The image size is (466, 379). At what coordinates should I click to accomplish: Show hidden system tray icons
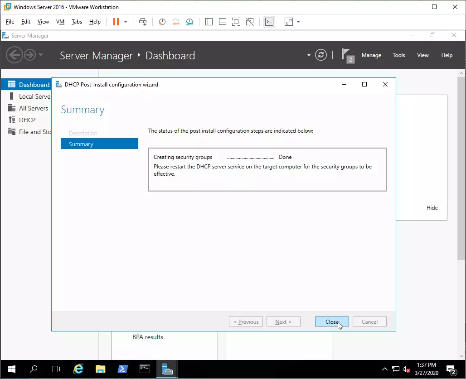tap(384, 369)
